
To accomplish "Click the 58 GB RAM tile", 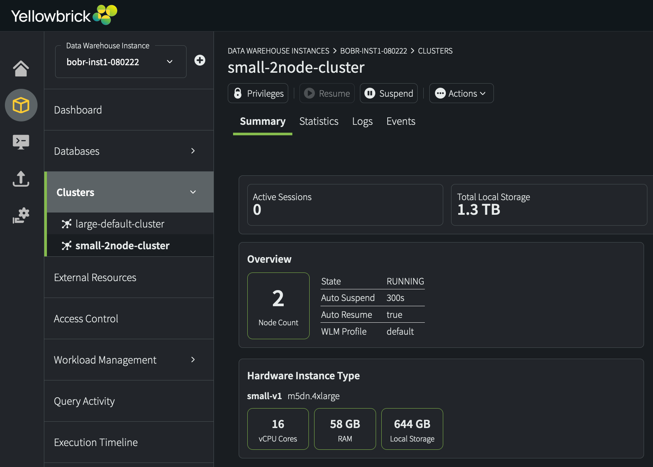I will pos(345,429).
